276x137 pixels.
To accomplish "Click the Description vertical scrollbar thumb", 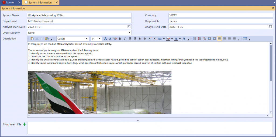I will click(271, 63).
